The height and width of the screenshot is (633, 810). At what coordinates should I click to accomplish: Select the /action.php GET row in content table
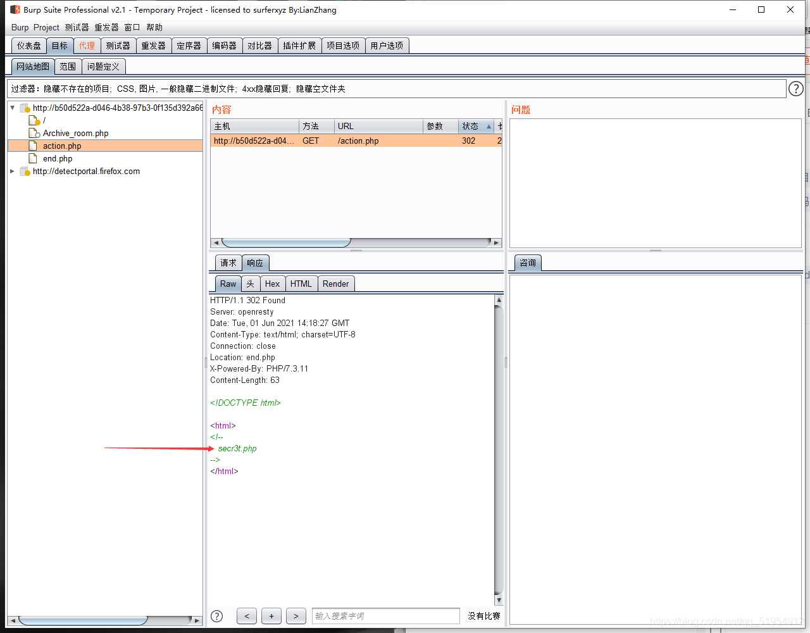click(x=356, y=141)
